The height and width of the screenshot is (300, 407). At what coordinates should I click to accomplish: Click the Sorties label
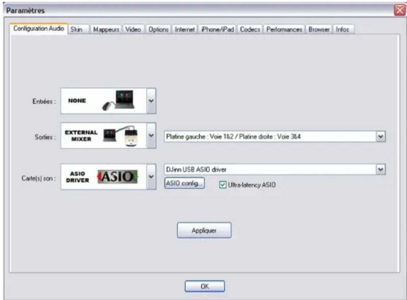pyautogui.click(x=45, y=137)
